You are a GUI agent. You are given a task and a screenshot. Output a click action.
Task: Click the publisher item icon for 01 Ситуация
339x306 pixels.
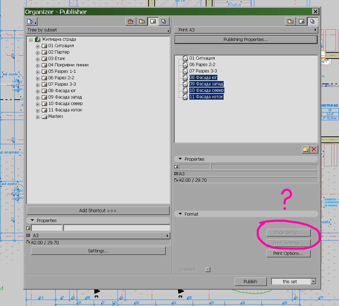[185, 58]
